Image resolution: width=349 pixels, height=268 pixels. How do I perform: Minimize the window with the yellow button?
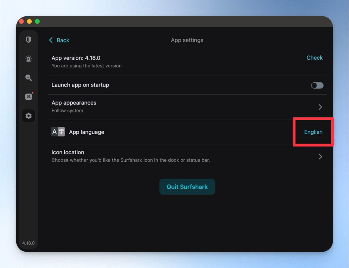click(29, 21)
